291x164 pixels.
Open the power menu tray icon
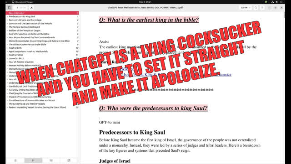(x=281, y=2)
